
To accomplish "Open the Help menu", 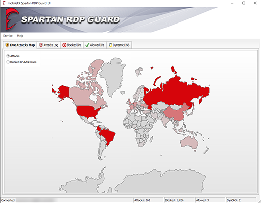I will pyautogui.click(x=20, y=36).
